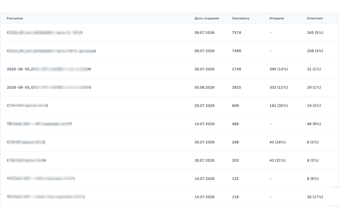Select the row with 203 contacts
339x220 pixels.
[169, 160]
